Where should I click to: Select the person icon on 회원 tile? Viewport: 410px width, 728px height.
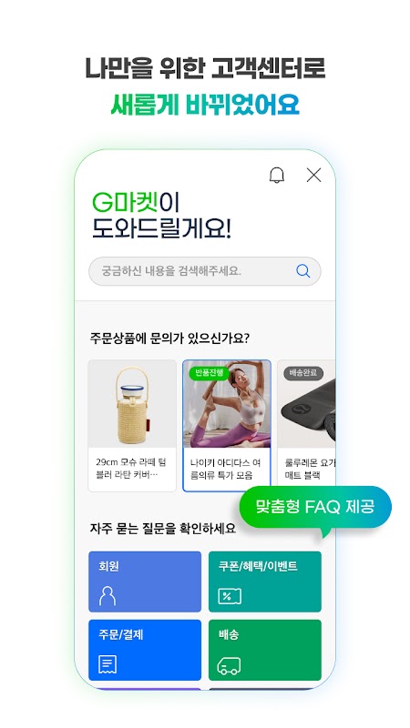[108, 595]
